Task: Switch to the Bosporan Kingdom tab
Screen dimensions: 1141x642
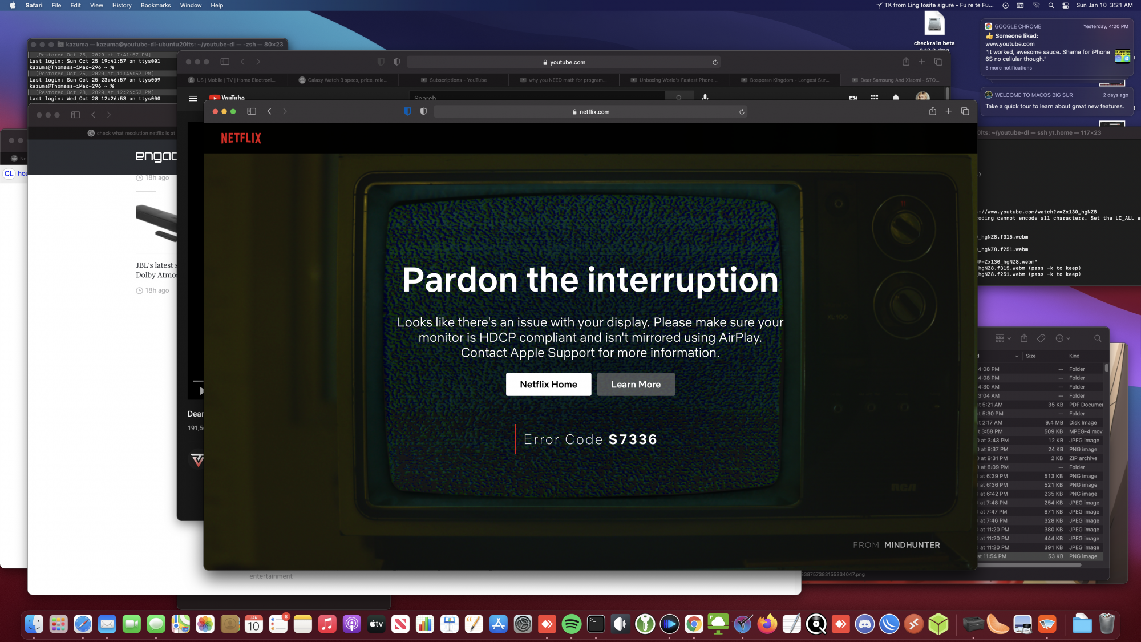Action: (784, 80)
